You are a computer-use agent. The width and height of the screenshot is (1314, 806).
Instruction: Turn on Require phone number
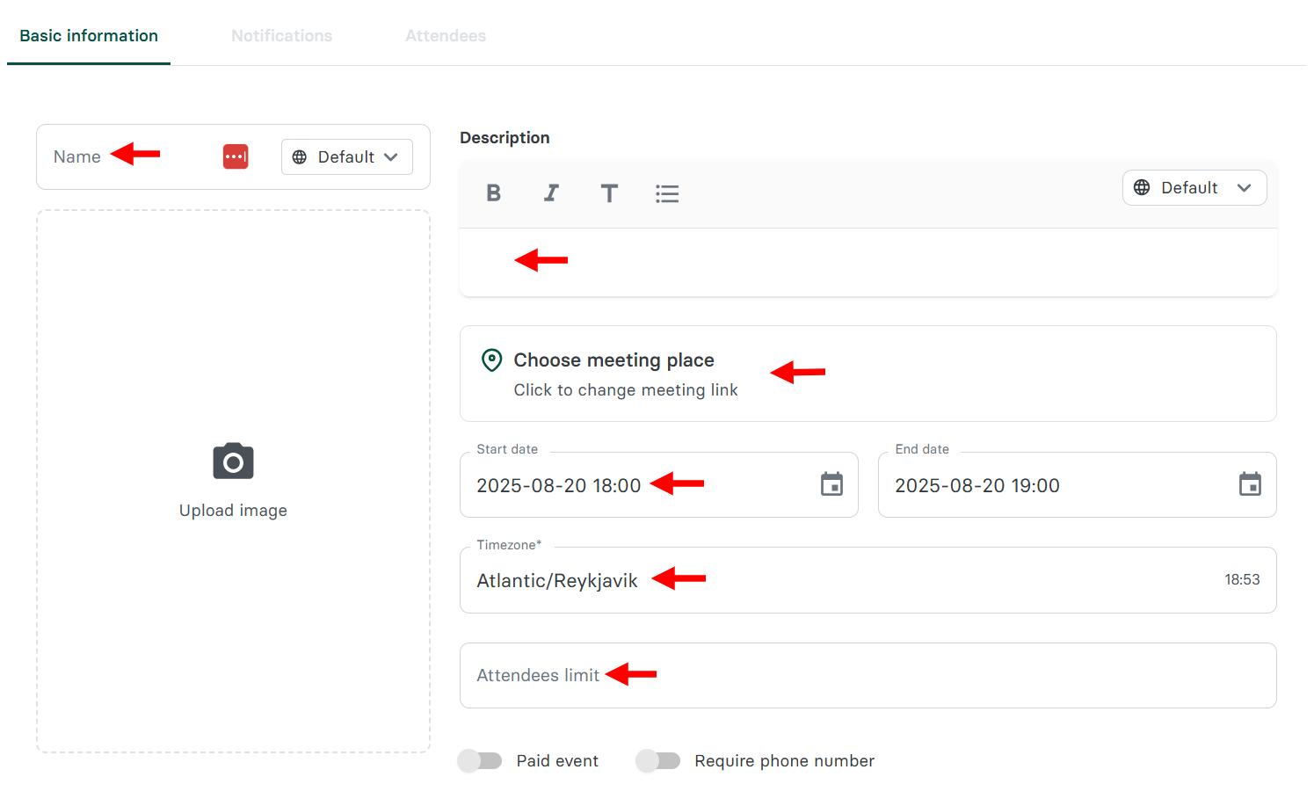click(x=658, y=760)
